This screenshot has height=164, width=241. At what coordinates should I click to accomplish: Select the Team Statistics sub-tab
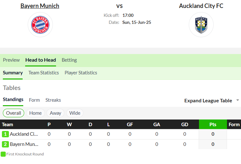pyautogui.click(x=44, y=73)
